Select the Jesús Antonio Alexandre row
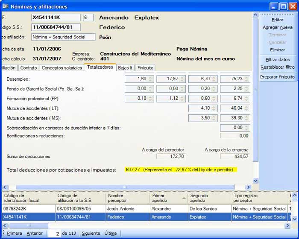 pos(128,209)
